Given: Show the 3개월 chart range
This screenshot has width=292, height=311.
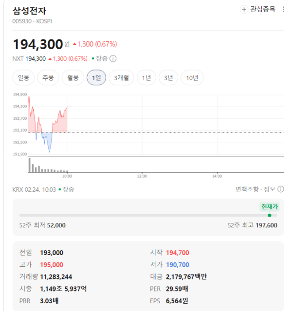Looking at the screenshot, I should [121, 77].
